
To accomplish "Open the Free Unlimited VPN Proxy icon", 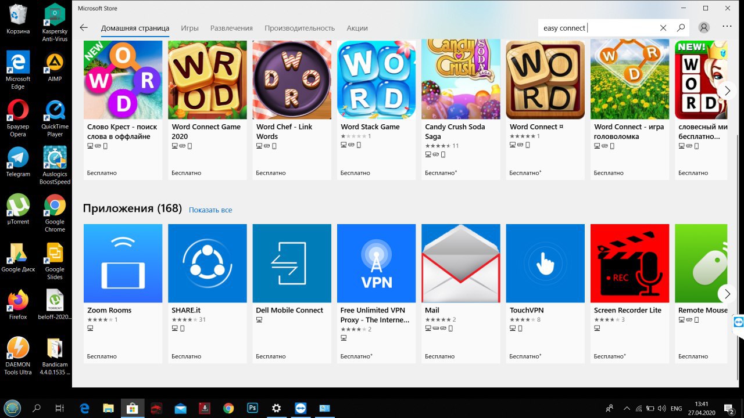I will point(376,263).
